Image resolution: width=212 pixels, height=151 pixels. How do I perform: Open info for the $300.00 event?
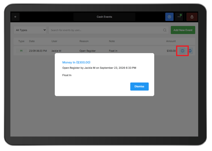(182, 51)
